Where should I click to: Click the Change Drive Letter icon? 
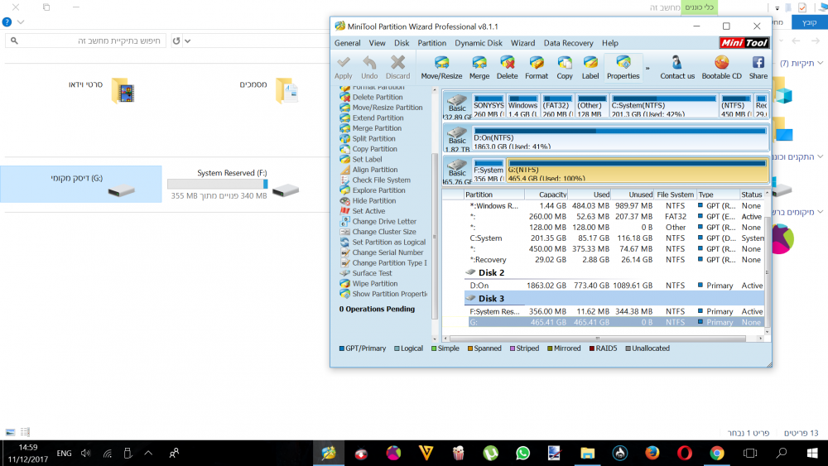[x=344, y=222]
